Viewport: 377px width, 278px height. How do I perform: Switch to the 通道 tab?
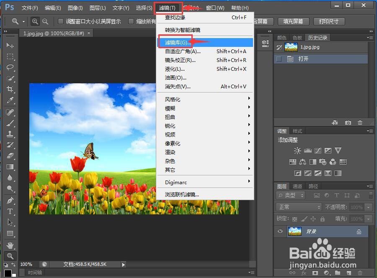click(297, 186)
